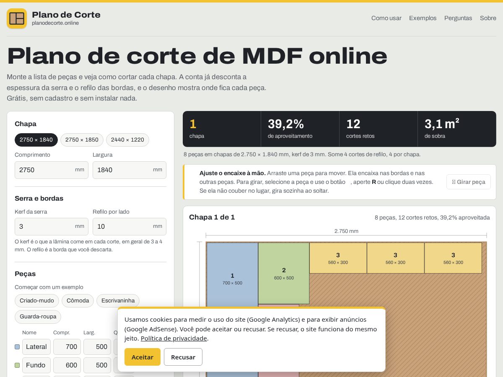This screenshot has height=377, width=503.
Task: Edit the Fundo piece name field
Action: (x=36, y=365)
